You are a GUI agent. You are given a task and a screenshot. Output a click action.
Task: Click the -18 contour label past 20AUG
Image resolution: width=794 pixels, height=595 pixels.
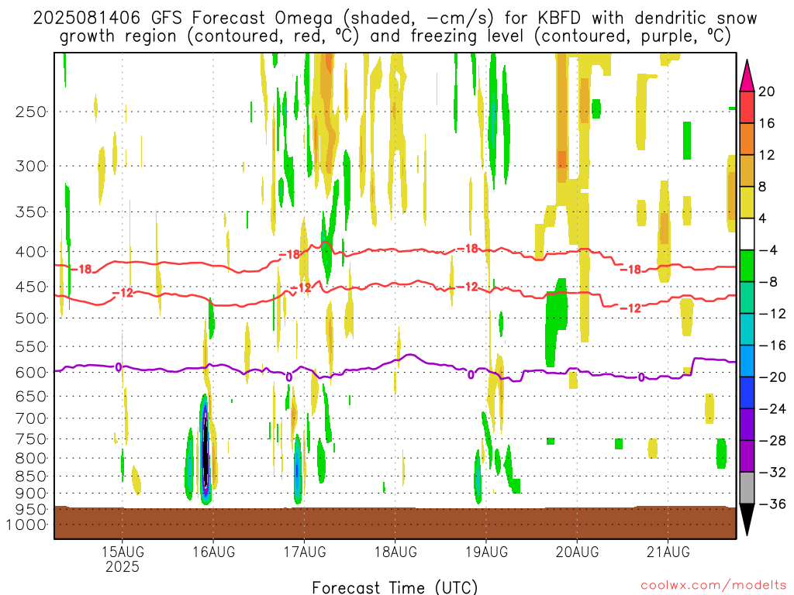631,270
